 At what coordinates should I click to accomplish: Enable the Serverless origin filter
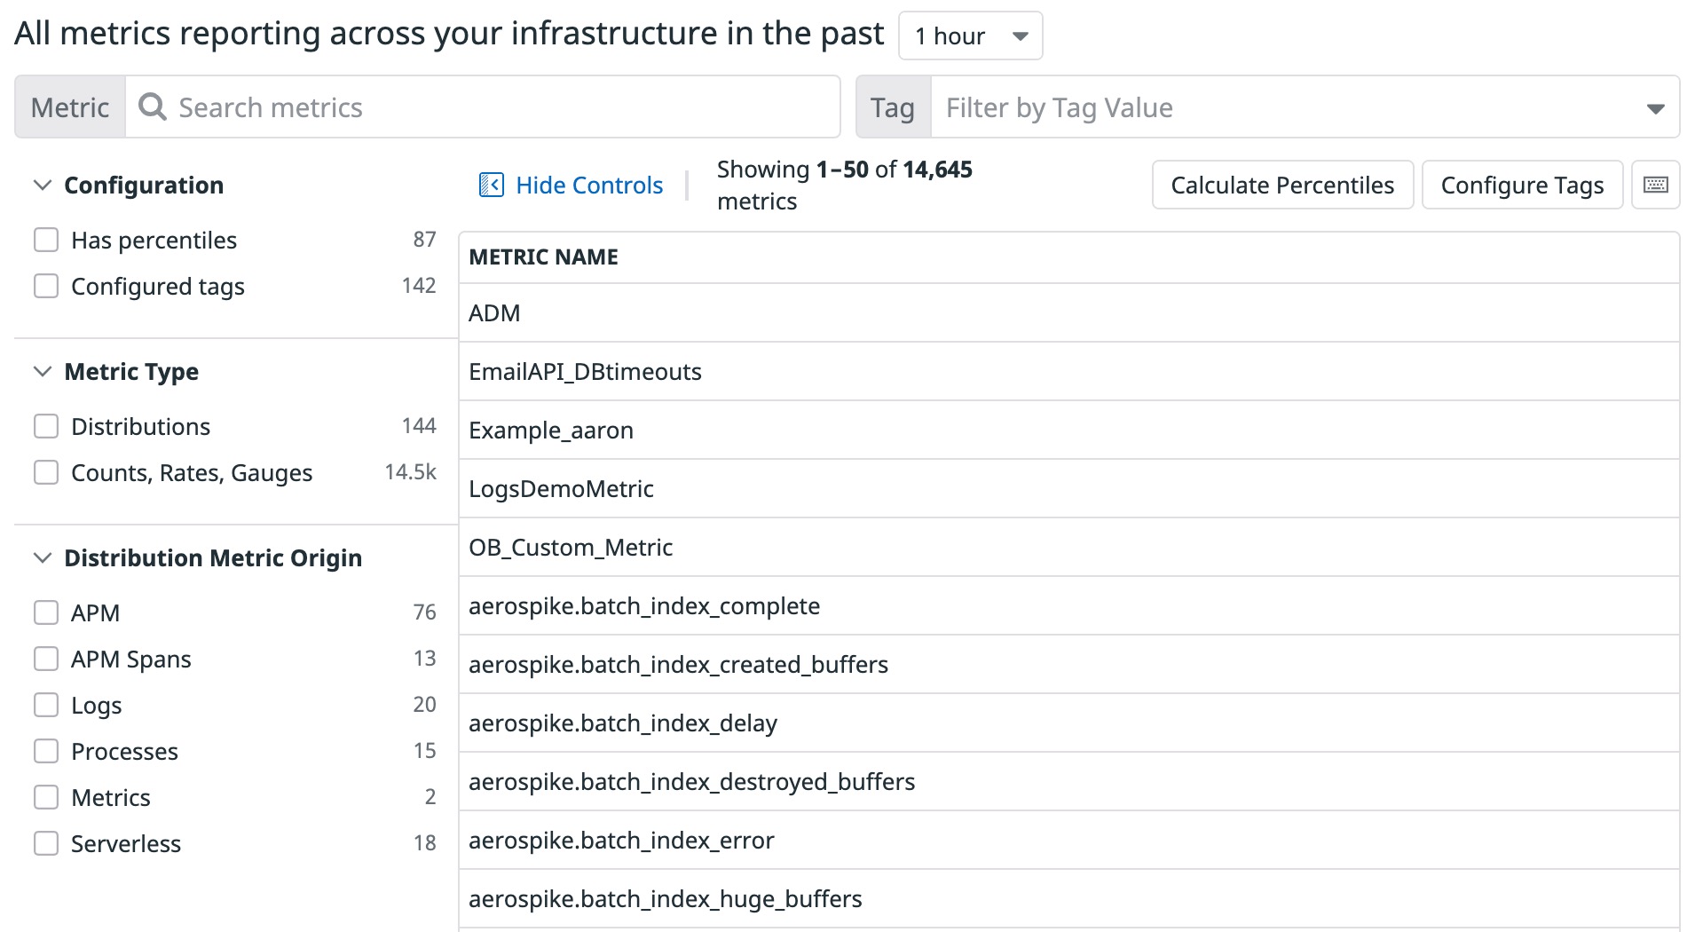tap(46, 844)
